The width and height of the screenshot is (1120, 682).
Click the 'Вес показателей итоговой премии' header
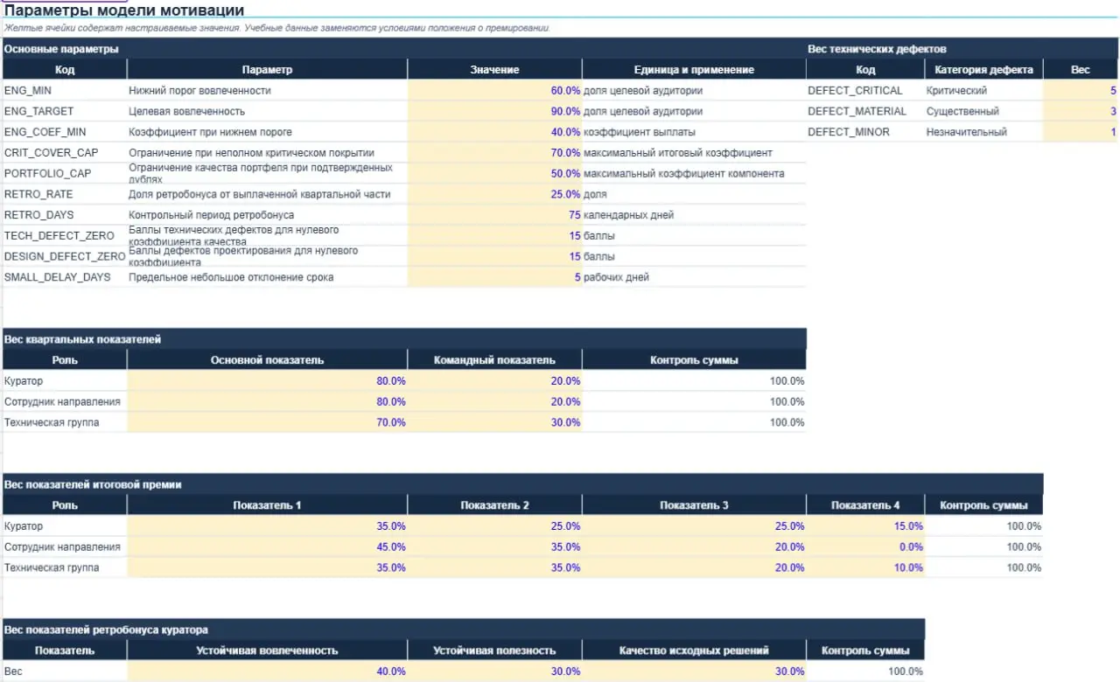[93, 484]
